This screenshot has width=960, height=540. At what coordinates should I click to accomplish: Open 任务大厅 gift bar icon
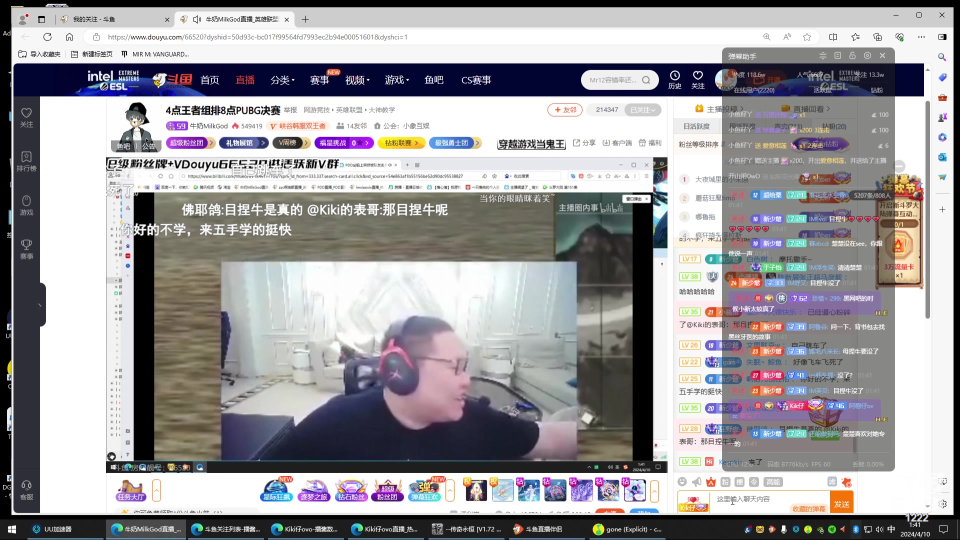[x=131, y=490]
